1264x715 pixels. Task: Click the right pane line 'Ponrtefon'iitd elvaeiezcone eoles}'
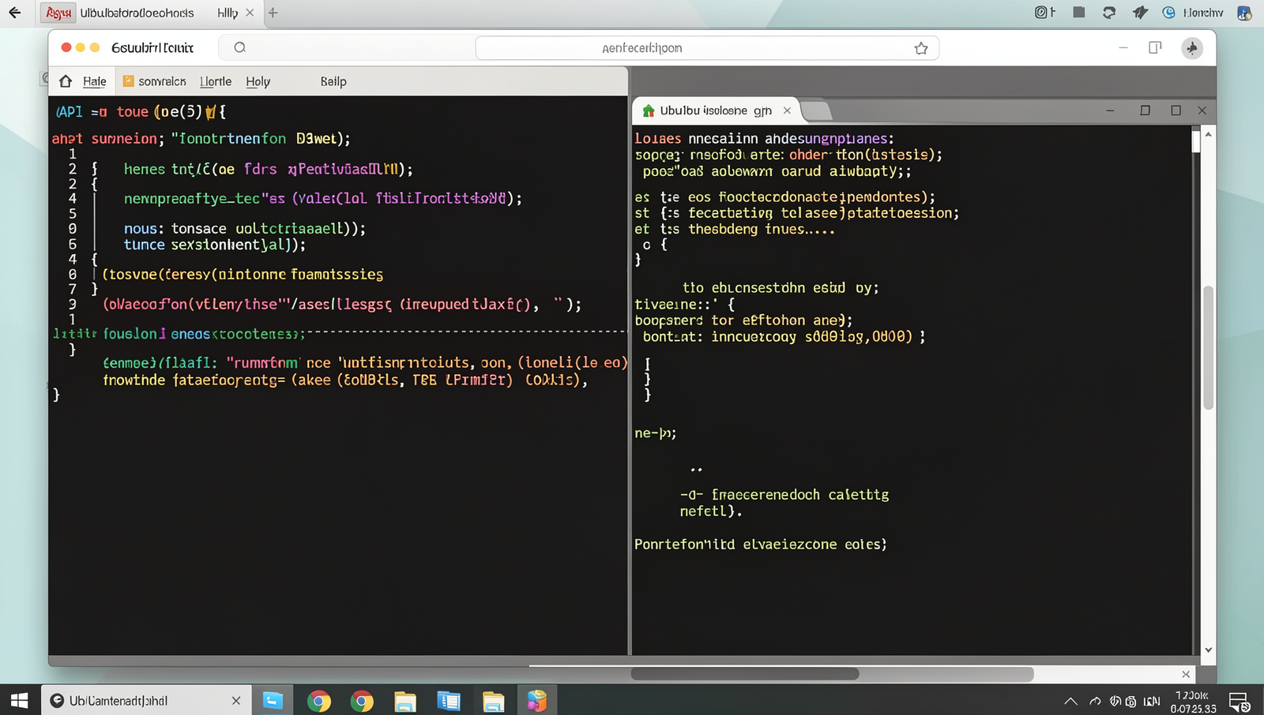(x=760, y=545)
